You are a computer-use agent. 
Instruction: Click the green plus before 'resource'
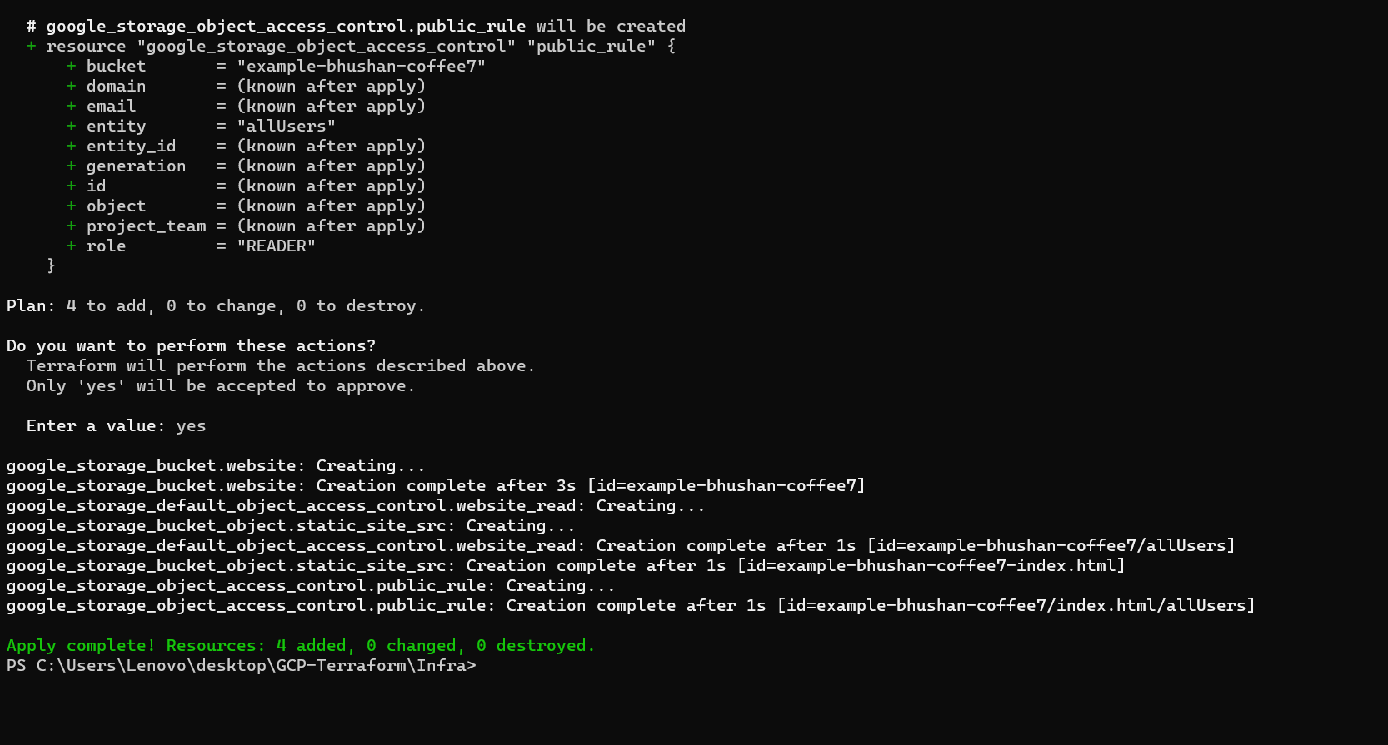[32, 47]
